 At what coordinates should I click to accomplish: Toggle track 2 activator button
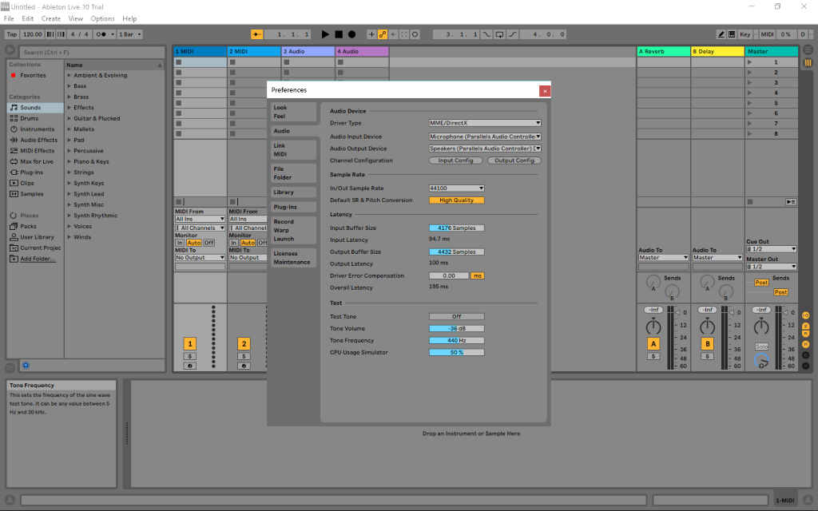click(x=244, y=343)
